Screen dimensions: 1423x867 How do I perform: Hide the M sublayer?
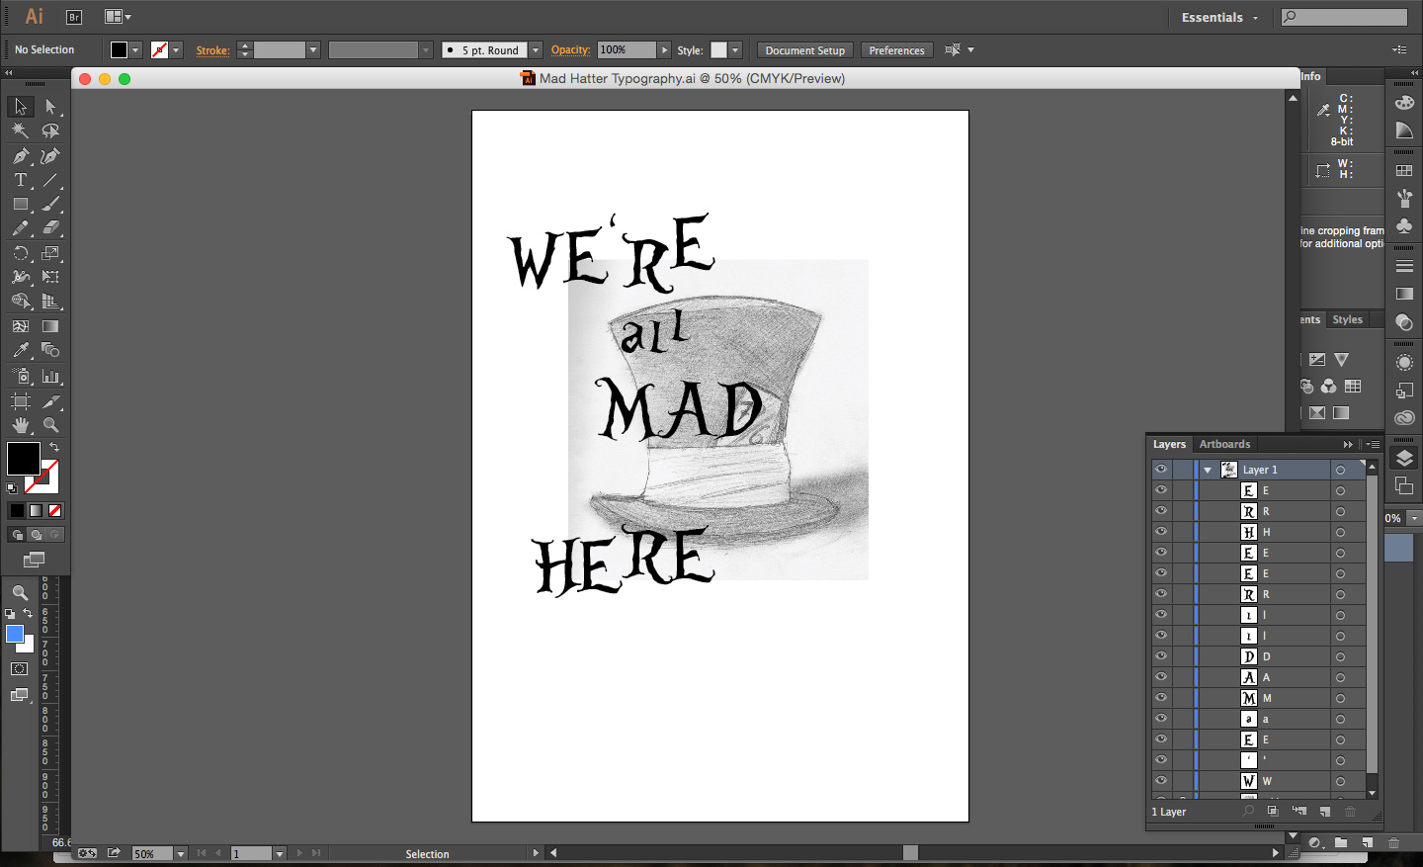tap(1161, 698)
